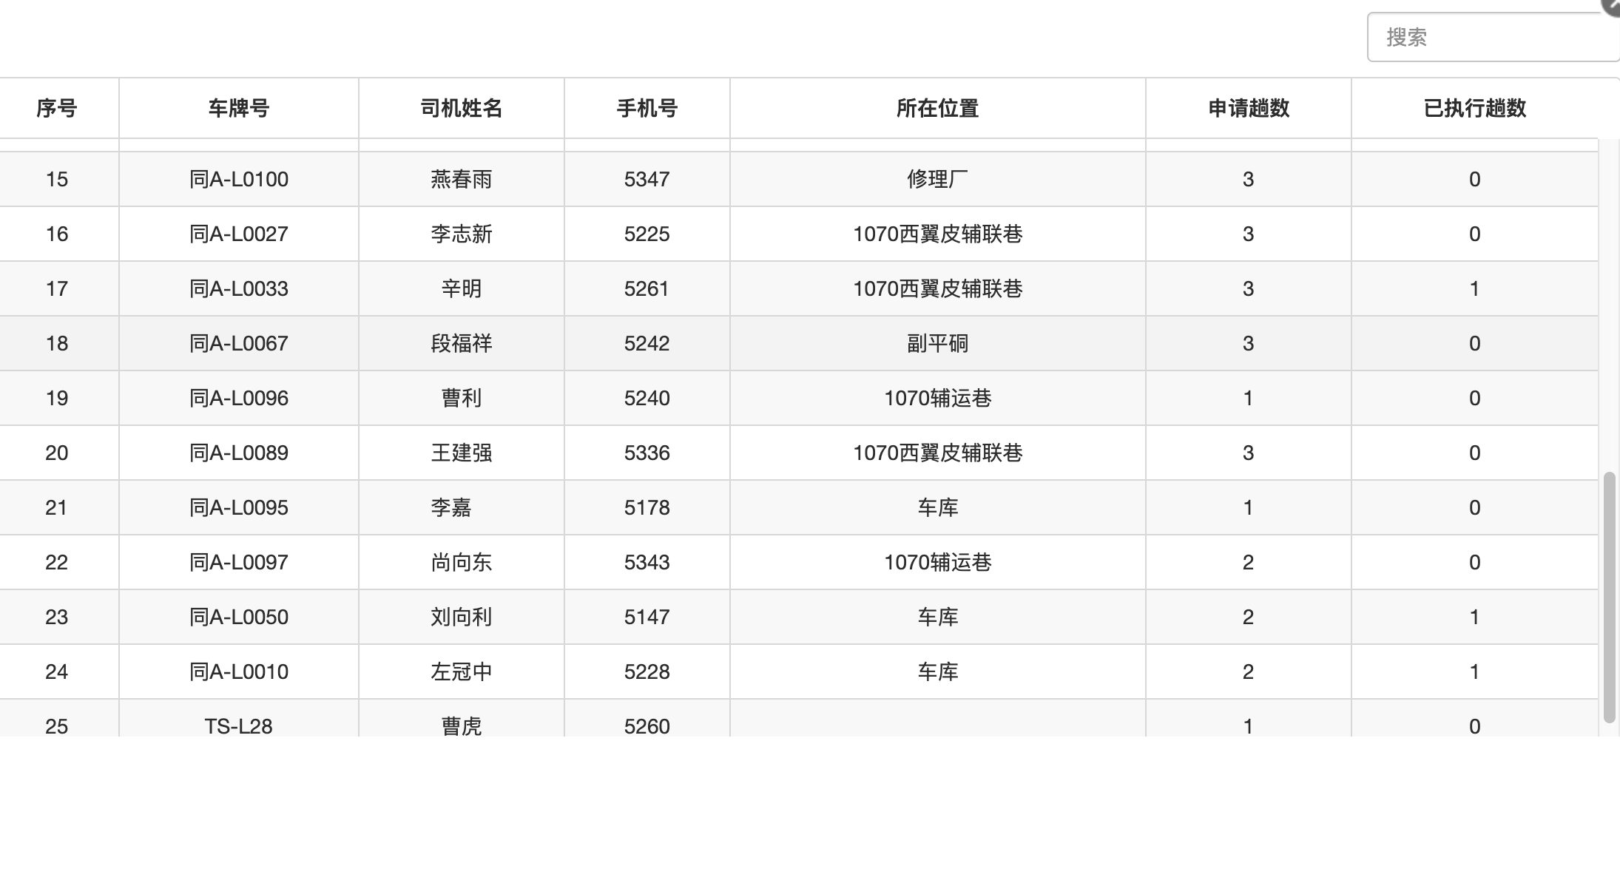This screenshot has width=1620, height=883.
Task: Select driver 左冠中 in row 24
Action: [x=461, y=672]
